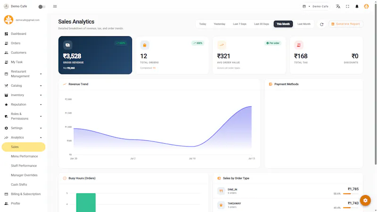Click the democafe@gmail.com email text
Screen dimensions: 377x212
tap(27, 20)
